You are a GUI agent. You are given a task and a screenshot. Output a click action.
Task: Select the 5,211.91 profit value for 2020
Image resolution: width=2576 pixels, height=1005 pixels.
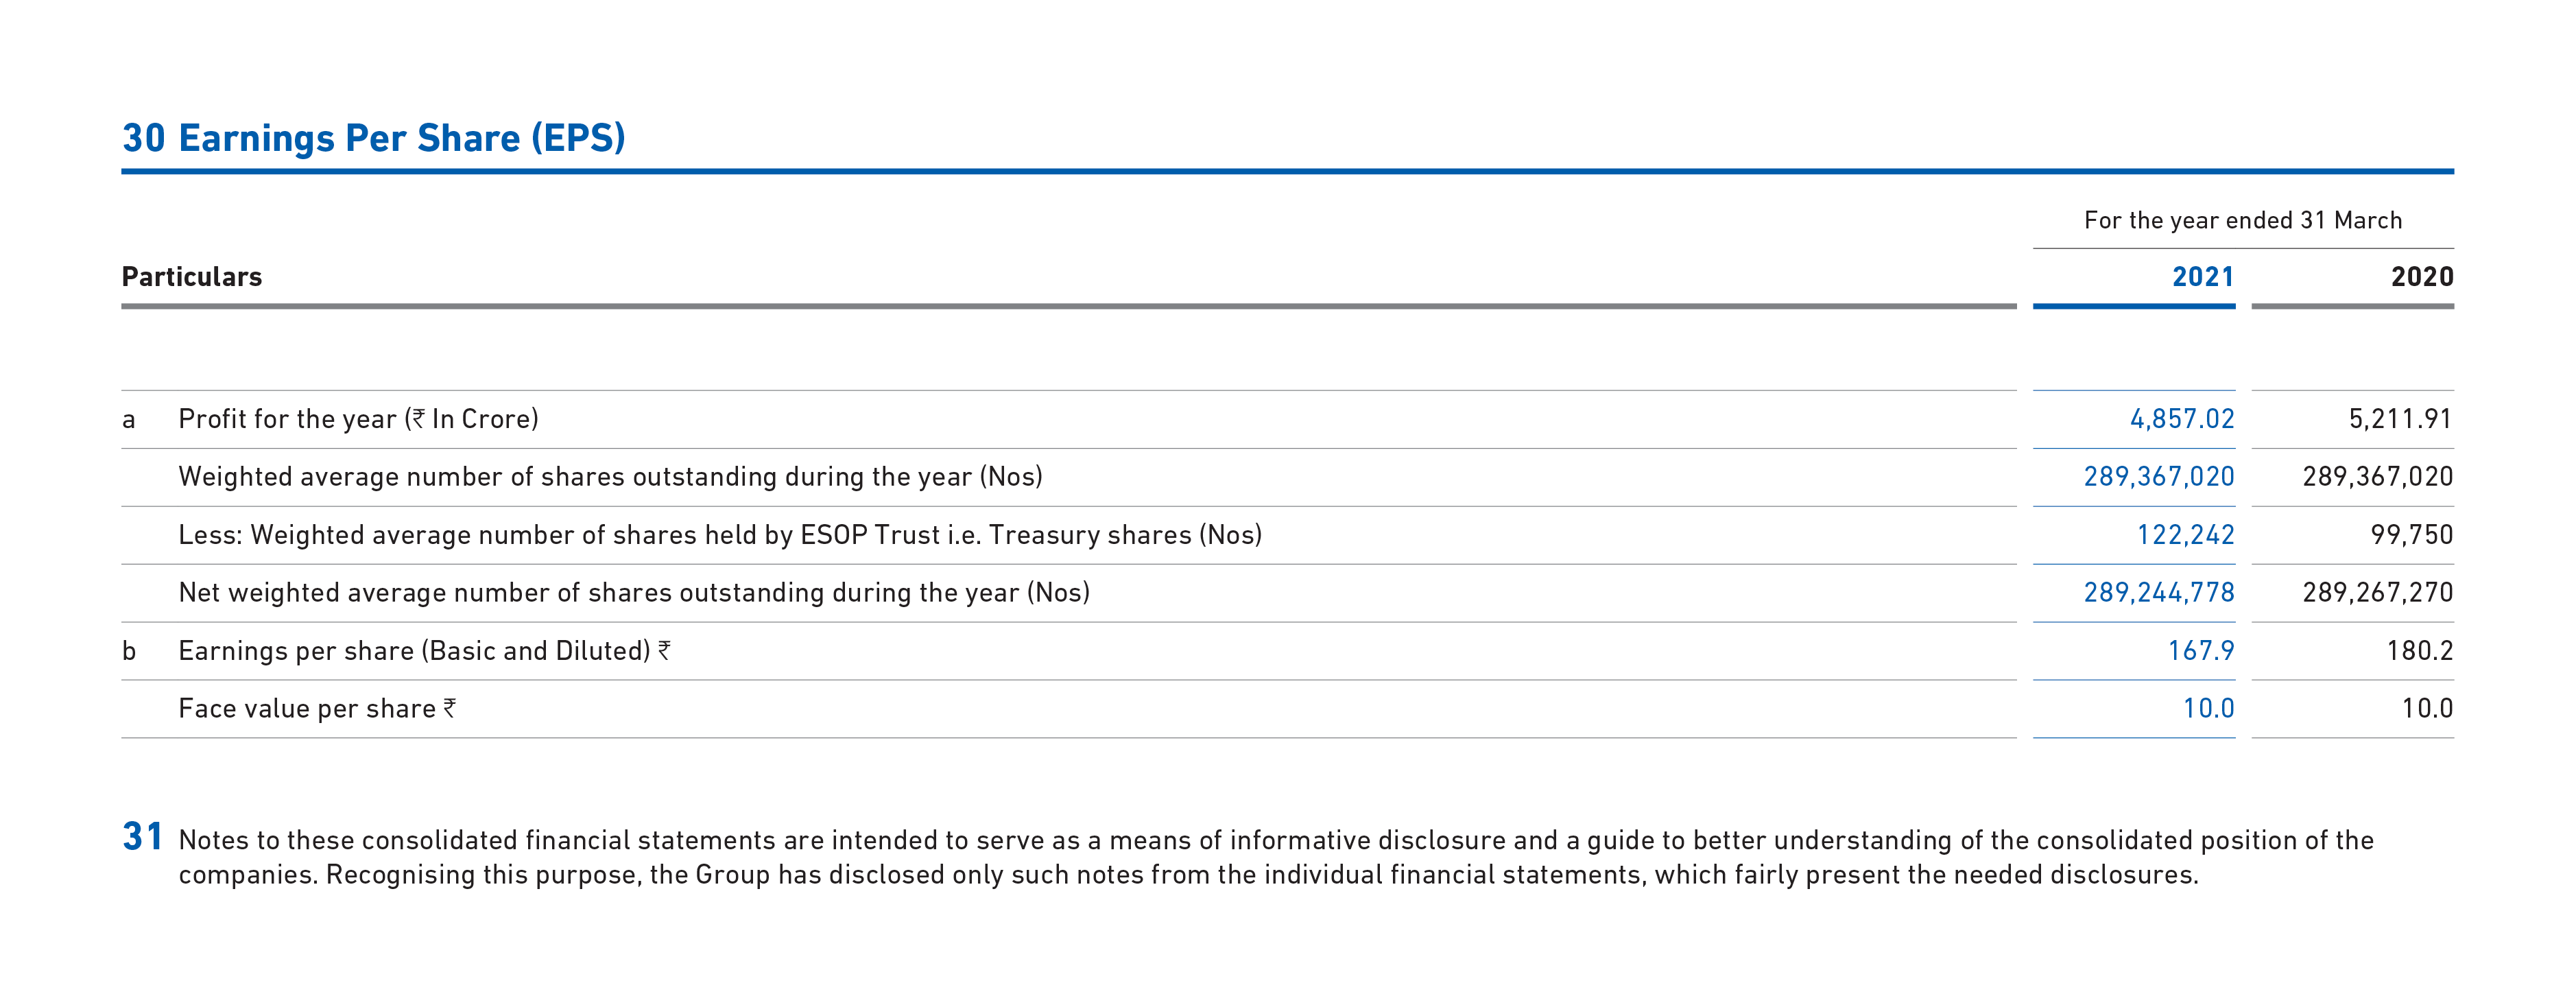point(2400,419)
